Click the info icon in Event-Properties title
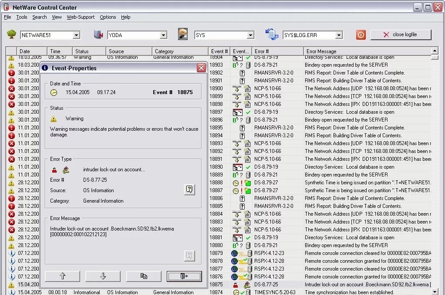The image size is (445, 295). [45, 68]
